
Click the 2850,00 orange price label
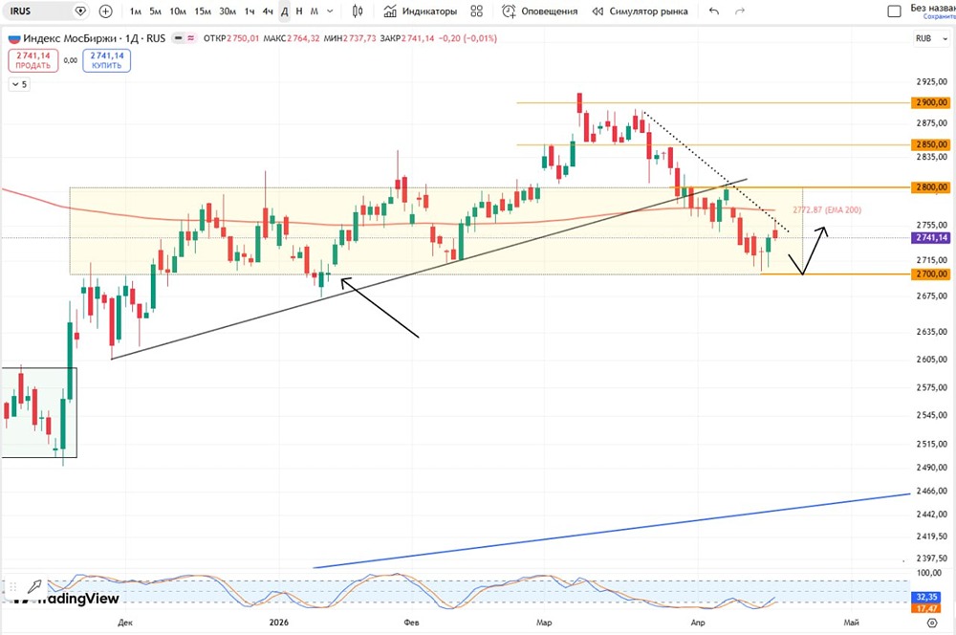coord(930,144)
